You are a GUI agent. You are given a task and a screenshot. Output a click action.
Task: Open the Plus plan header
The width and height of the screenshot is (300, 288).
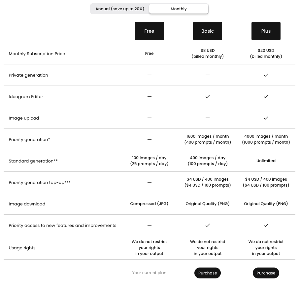click(x=266, y=31)
